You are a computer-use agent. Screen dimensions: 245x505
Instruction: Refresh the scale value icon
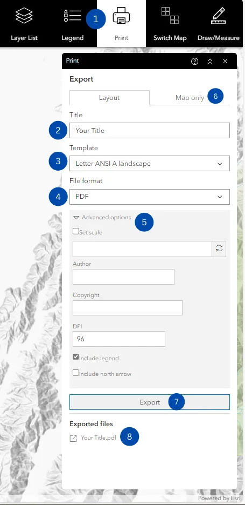219,248
